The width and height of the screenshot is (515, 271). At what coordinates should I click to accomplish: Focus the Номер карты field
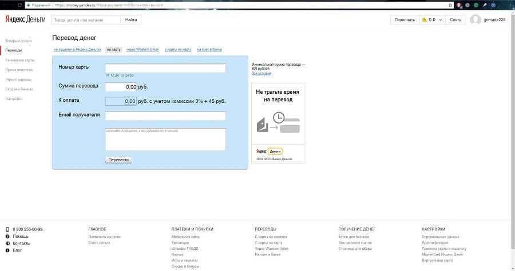click(x=165, y=68)
